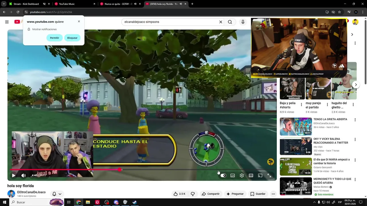Click the ElOtroCanalDeJoaco channel avatar
367x206 pixels.
[x=11, y=194]
